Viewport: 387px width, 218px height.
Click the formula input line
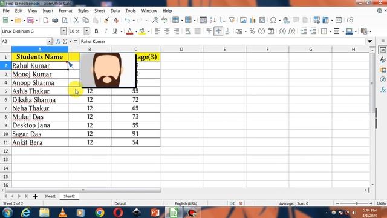[222, 42]
